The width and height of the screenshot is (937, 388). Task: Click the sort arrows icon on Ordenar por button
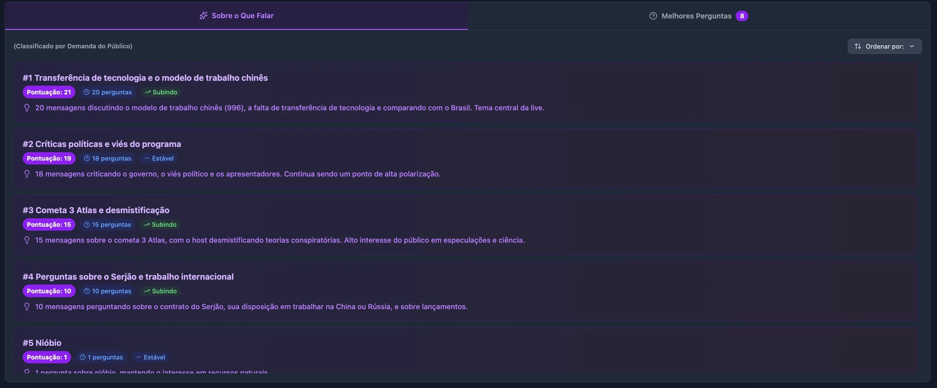[858, 46]
